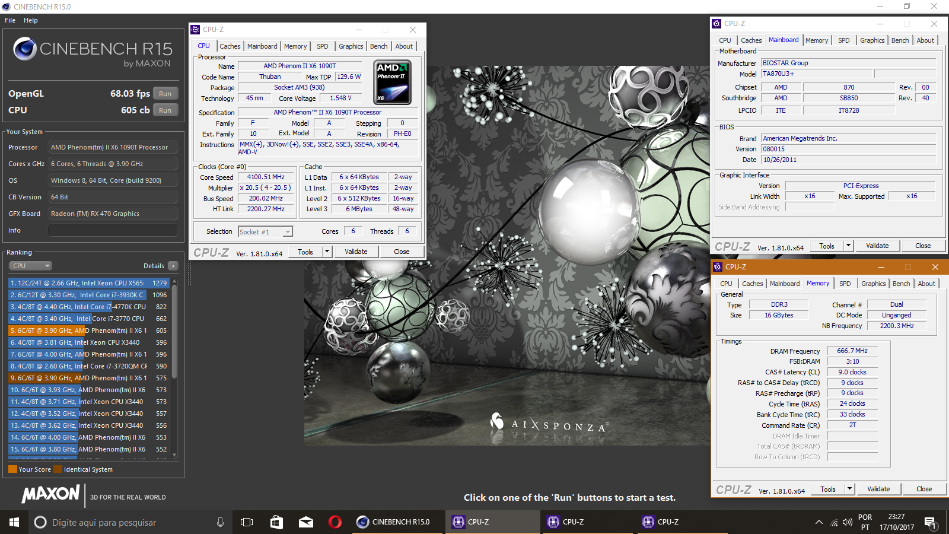Open the Mail app on the taskbar
Viewport: 949px width, 534px height.
click(306, 522)
